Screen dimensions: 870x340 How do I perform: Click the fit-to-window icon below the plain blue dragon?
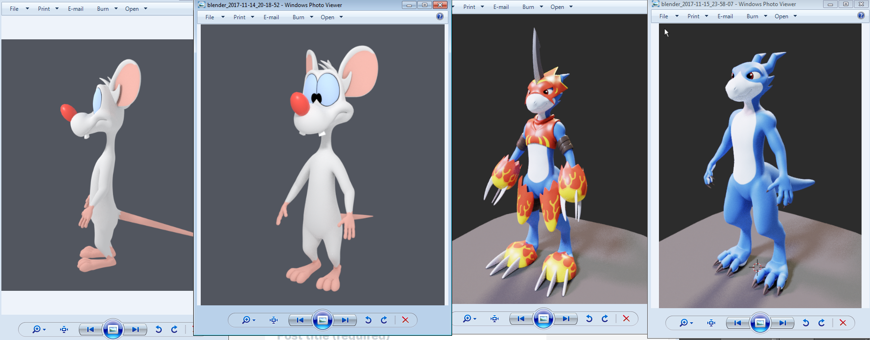711,323
